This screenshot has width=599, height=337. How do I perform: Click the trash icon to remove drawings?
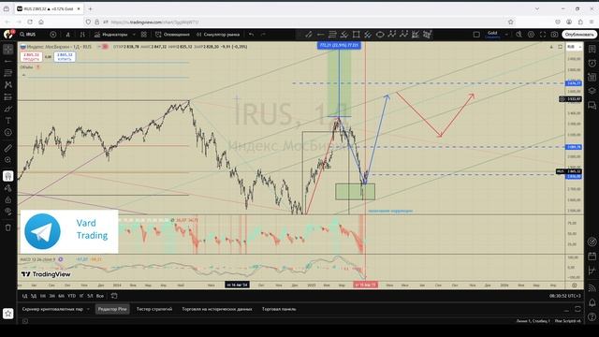pos(8,227)
